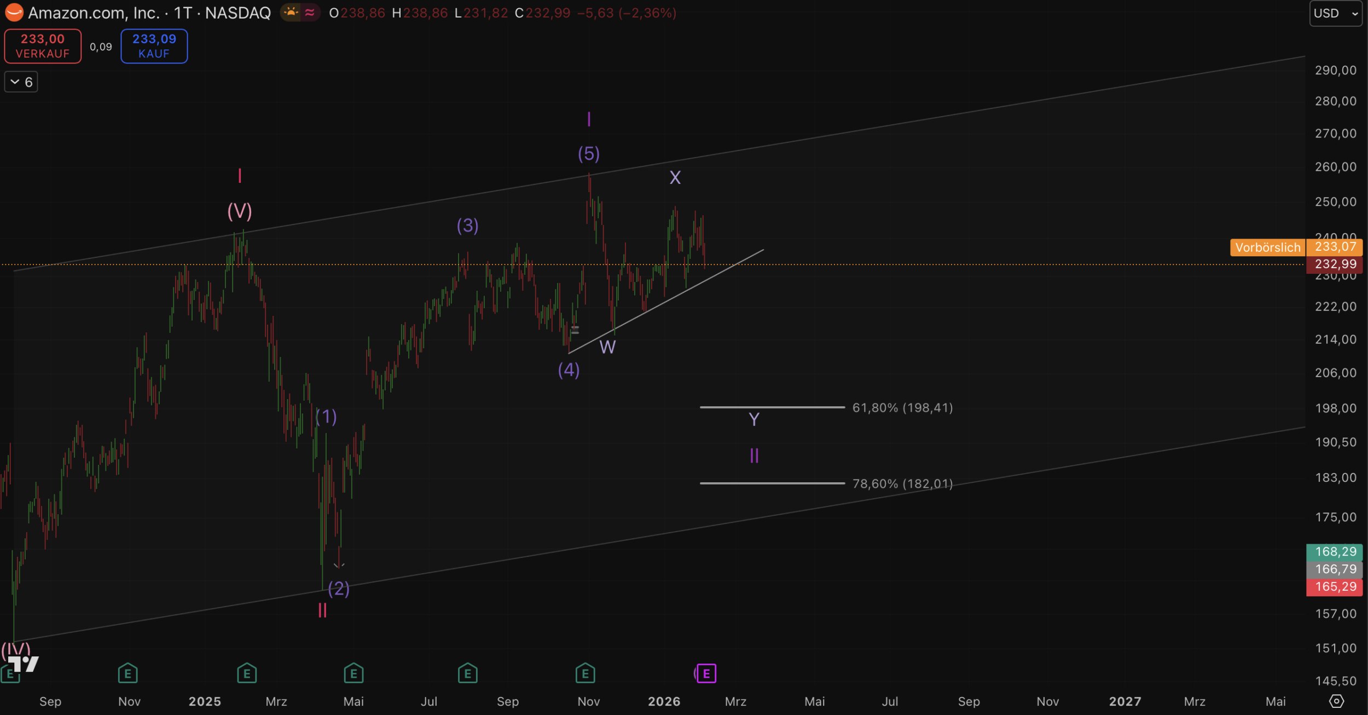Open the purple upcoming earnings marker
Viewport: 1368px width, 715px height.
click(x=706, y=673)
